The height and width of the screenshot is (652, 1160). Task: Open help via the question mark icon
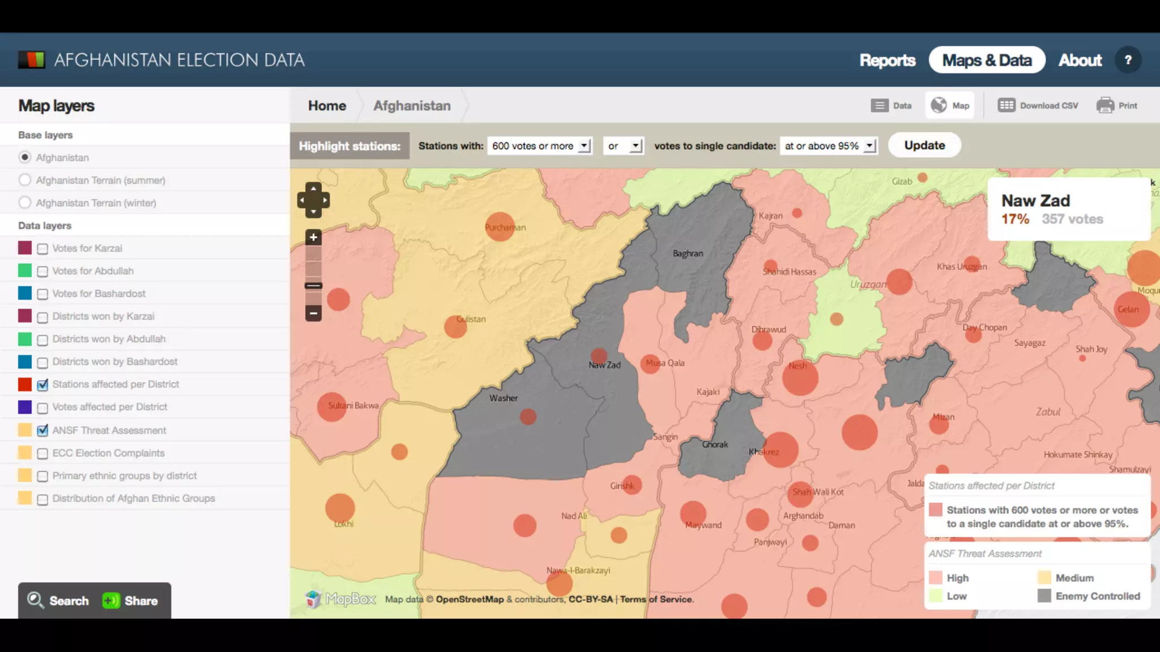coord(1128,60)
